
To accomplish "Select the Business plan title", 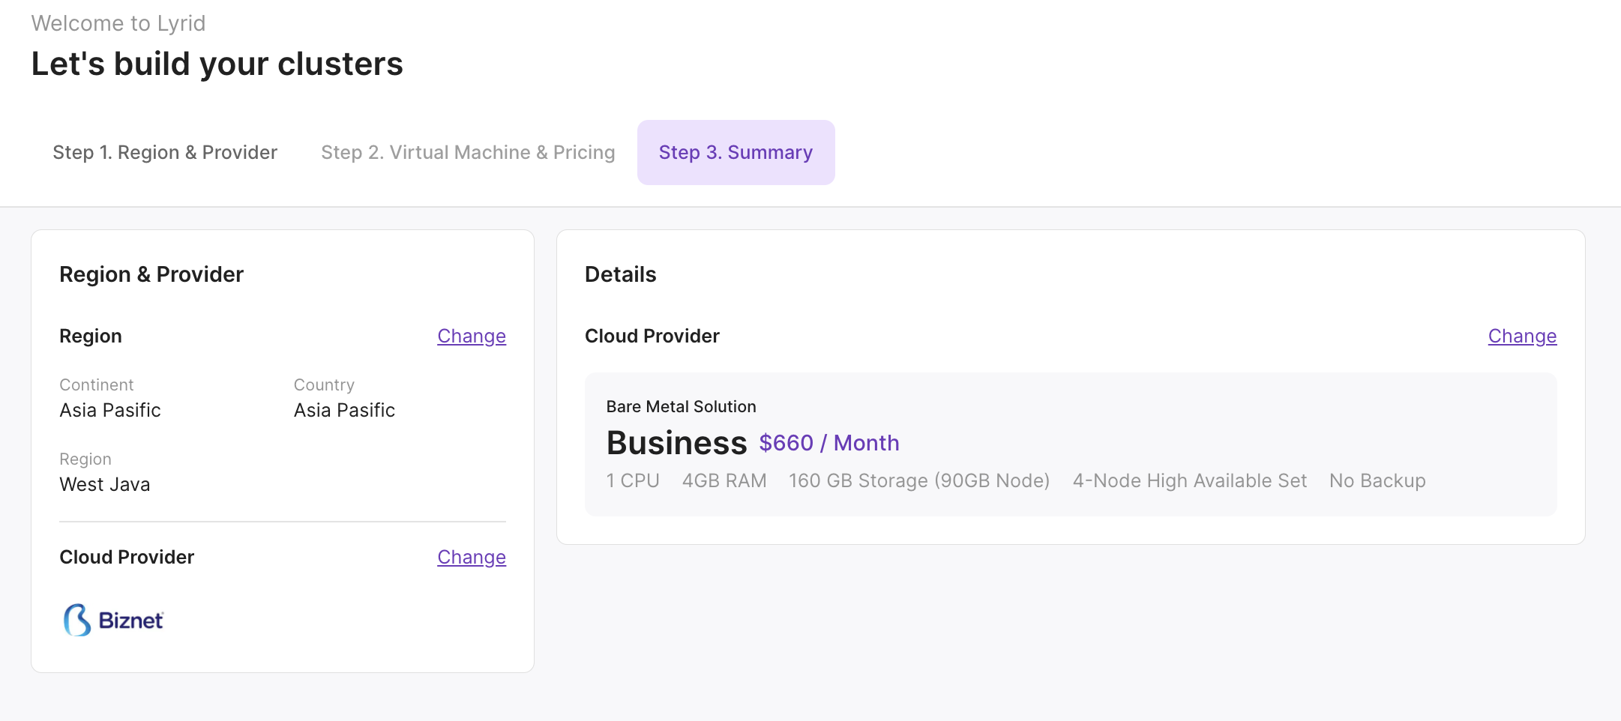I will point(676,443).
